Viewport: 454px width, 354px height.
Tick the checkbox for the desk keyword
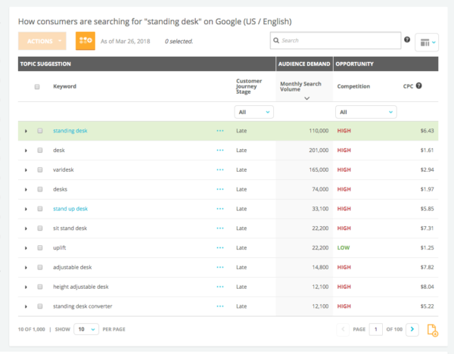click(40, 151)
